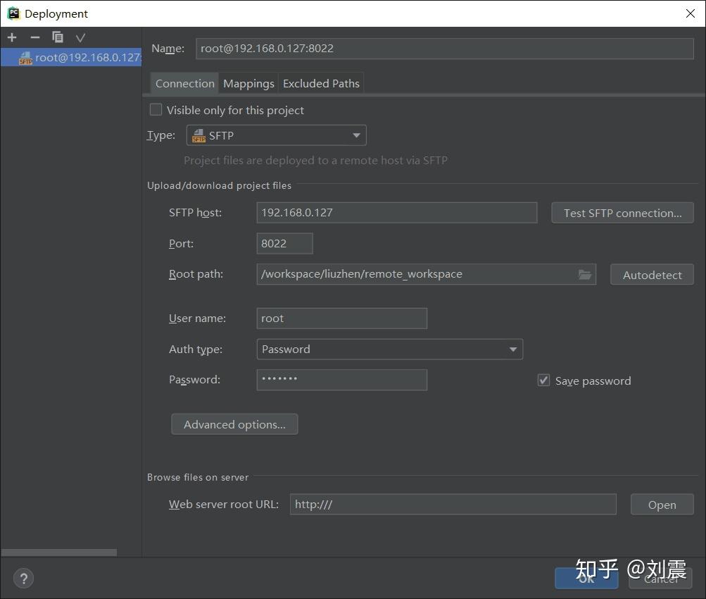The height and width of the screenshot is (599, 706).
Task: Click the horizontal scrollbar in server list
Action: (x=60, y=552)
